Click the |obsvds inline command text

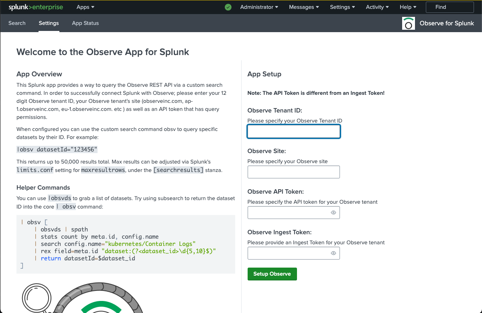tap(60, 198)
